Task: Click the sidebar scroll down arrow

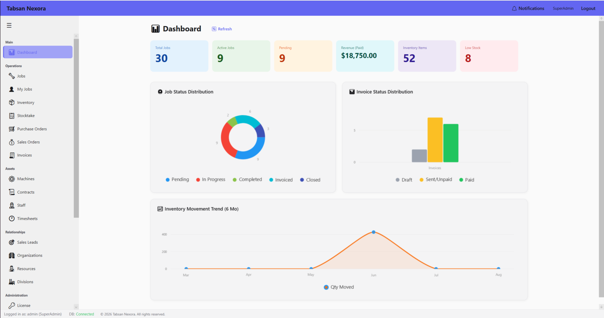Action: point(76,307)
